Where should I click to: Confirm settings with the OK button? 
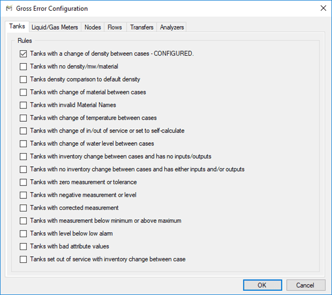click(262, 285)
